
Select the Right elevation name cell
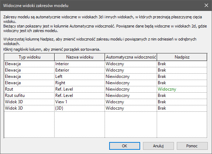click(x=79, y=83)
